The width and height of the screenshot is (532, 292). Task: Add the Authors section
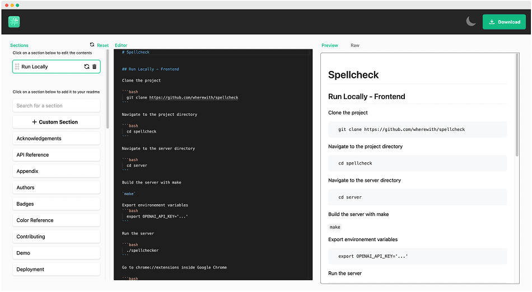coord(57,187)
